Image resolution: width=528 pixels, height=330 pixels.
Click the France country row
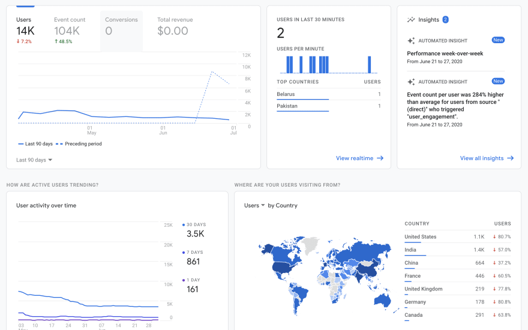tap(458, 276)
